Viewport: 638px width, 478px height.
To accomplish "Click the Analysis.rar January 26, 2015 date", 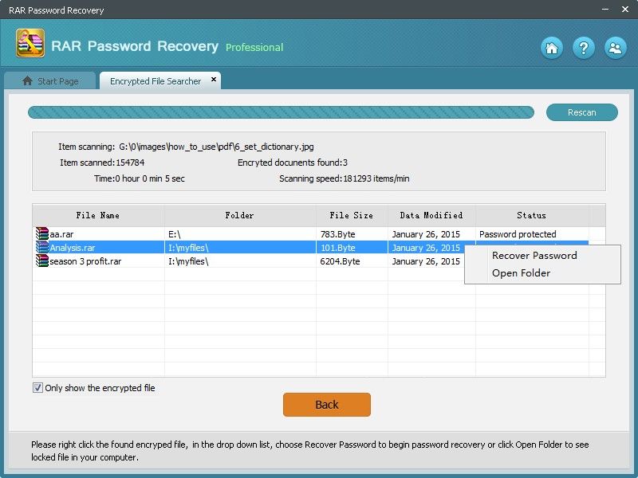I will click(426, 248).
